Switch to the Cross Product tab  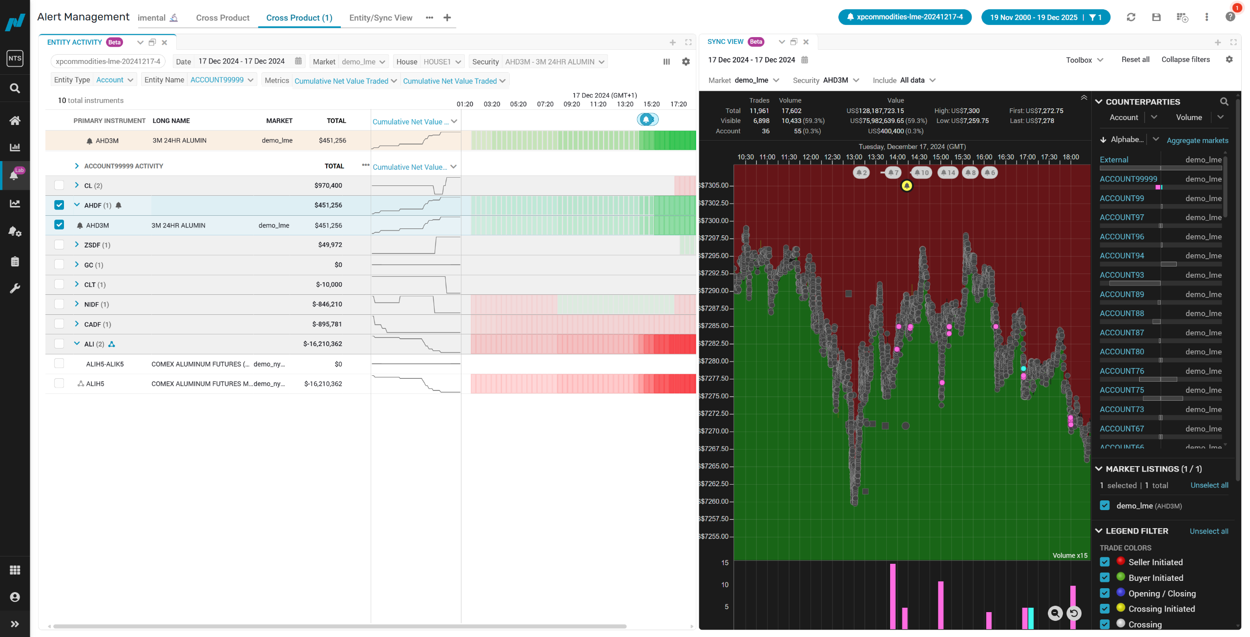click(223, 18)
